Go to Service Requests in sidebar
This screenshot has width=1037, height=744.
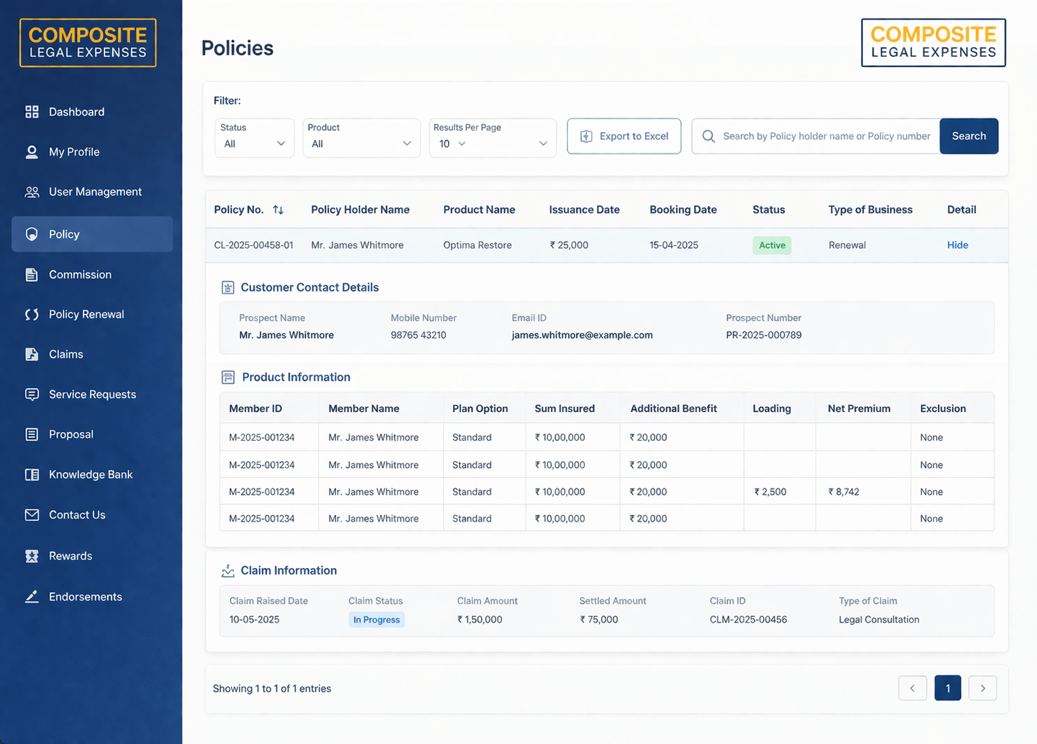tap(92, 394)
